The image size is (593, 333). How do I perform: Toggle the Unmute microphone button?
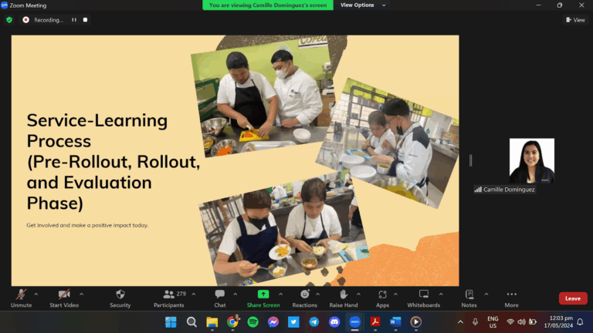[x=21, y=298]
